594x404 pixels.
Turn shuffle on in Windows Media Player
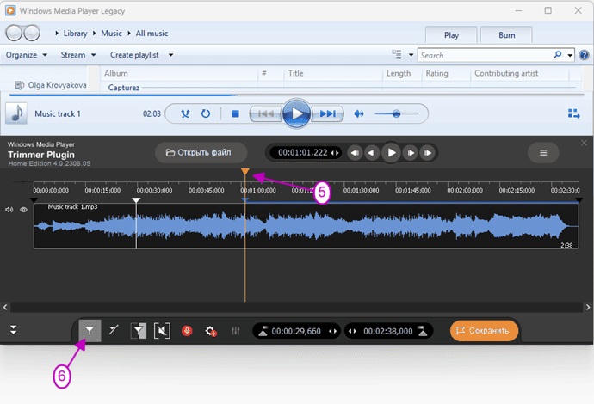[185, 113]
